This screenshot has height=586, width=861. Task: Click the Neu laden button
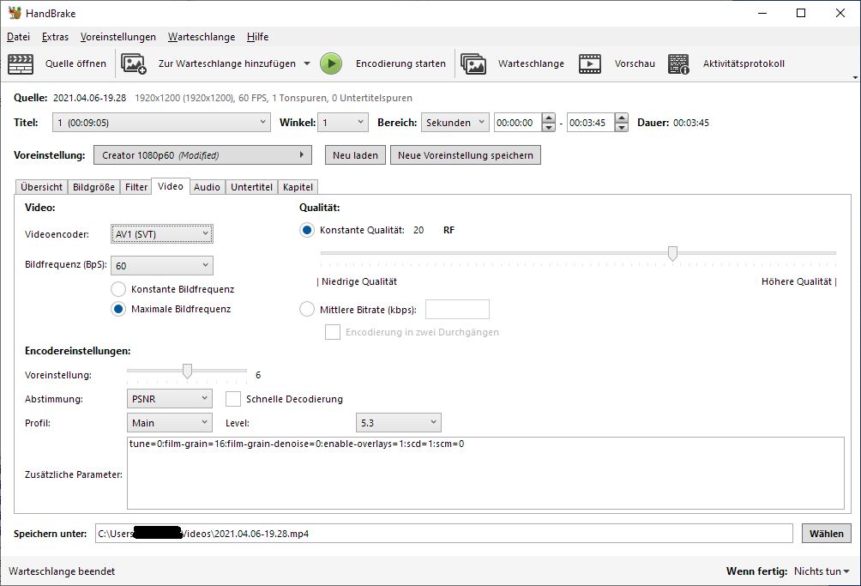355,155
